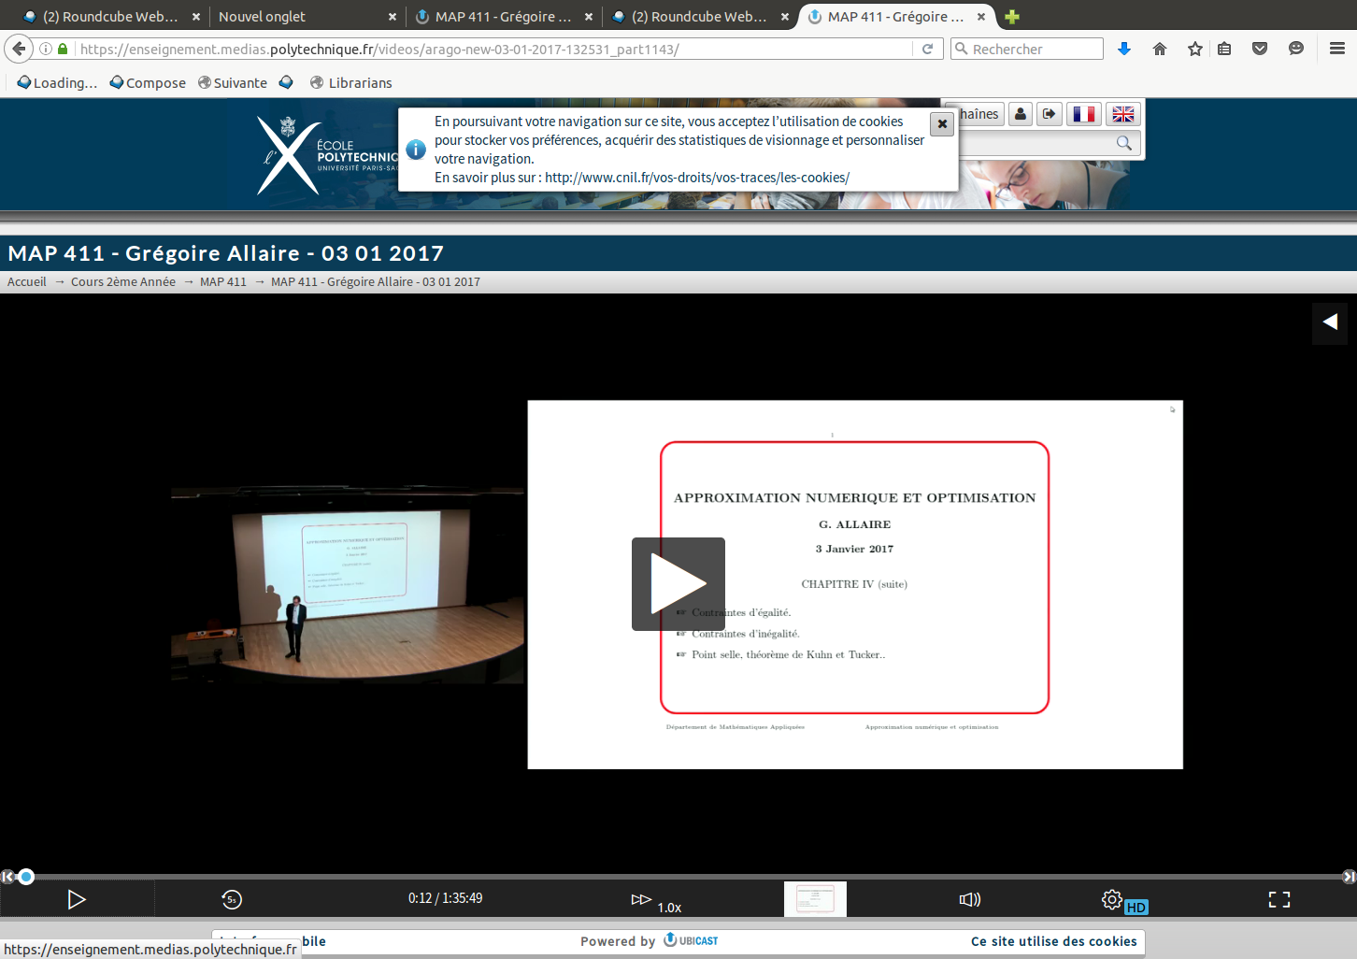Click the slide thumbnail in player bar
This screenshot has width=1357, height=959.
[815, 899]
